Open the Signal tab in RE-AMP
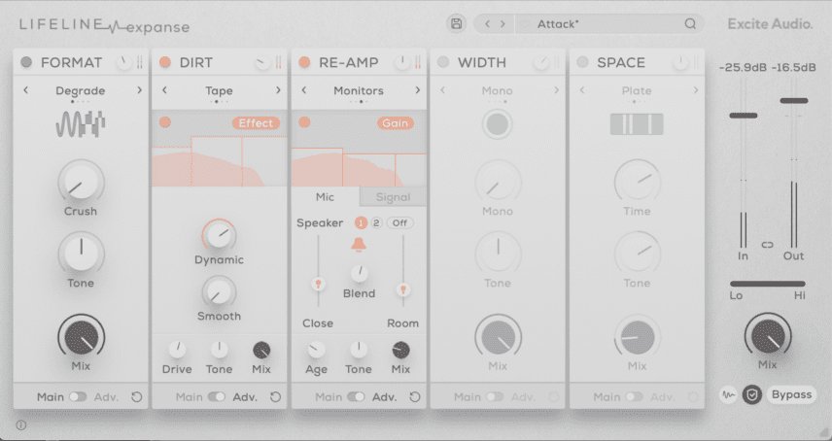 [394, 197]
